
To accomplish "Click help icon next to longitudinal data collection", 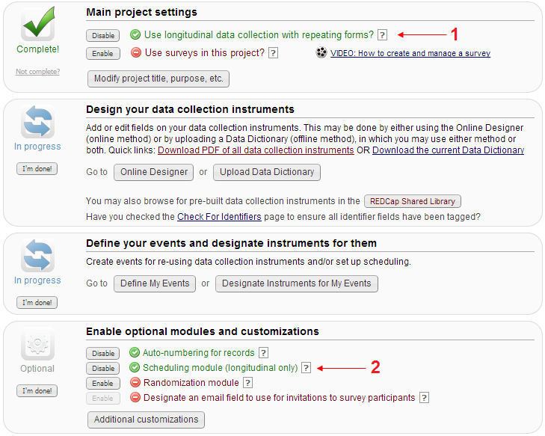I will point(383,34).
